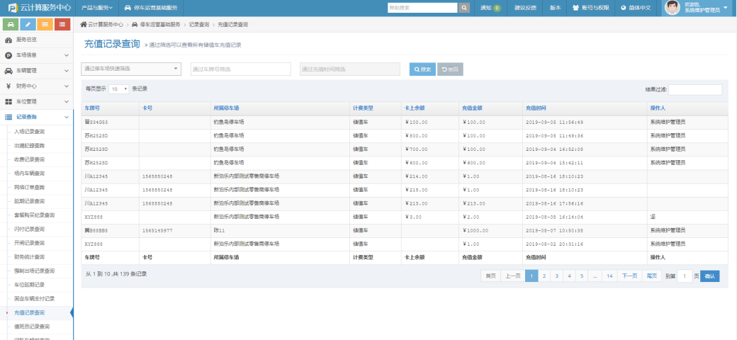Open the parking lot quick filter dropdown

132,69
